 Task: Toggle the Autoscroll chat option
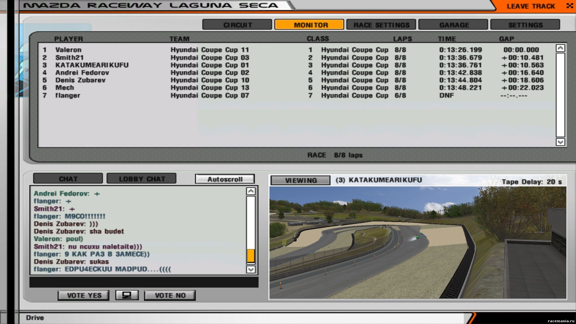[x=225, y=179]
